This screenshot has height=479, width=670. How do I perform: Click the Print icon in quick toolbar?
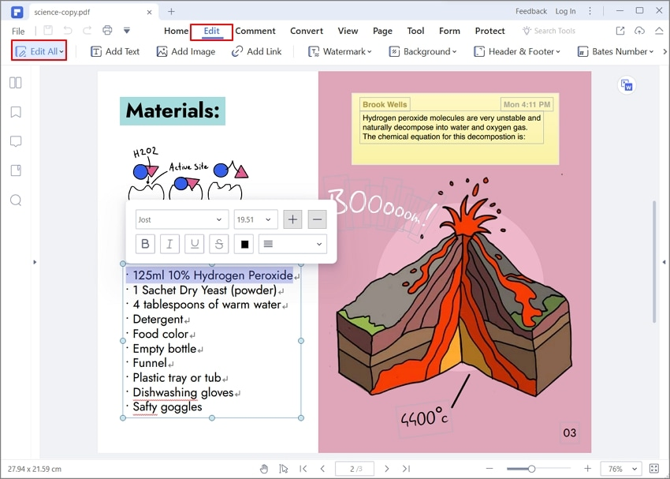click(106, 29)
